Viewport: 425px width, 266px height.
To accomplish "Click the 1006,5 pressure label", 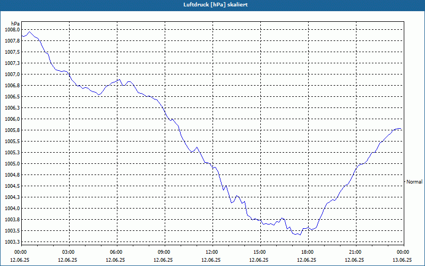I will pos(12,97).
